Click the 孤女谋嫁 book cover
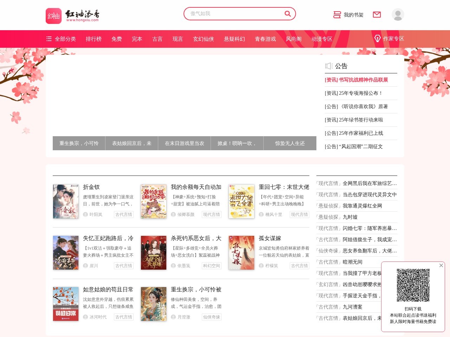 pos(241,253)
